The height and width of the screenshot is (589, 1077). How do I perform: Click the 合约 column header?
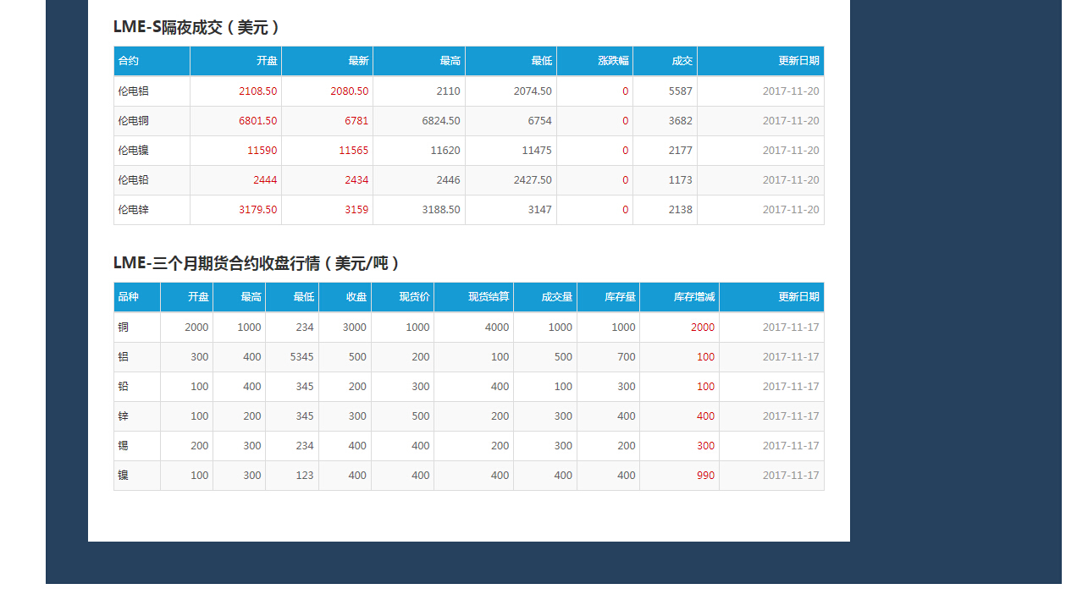[129, 61]
